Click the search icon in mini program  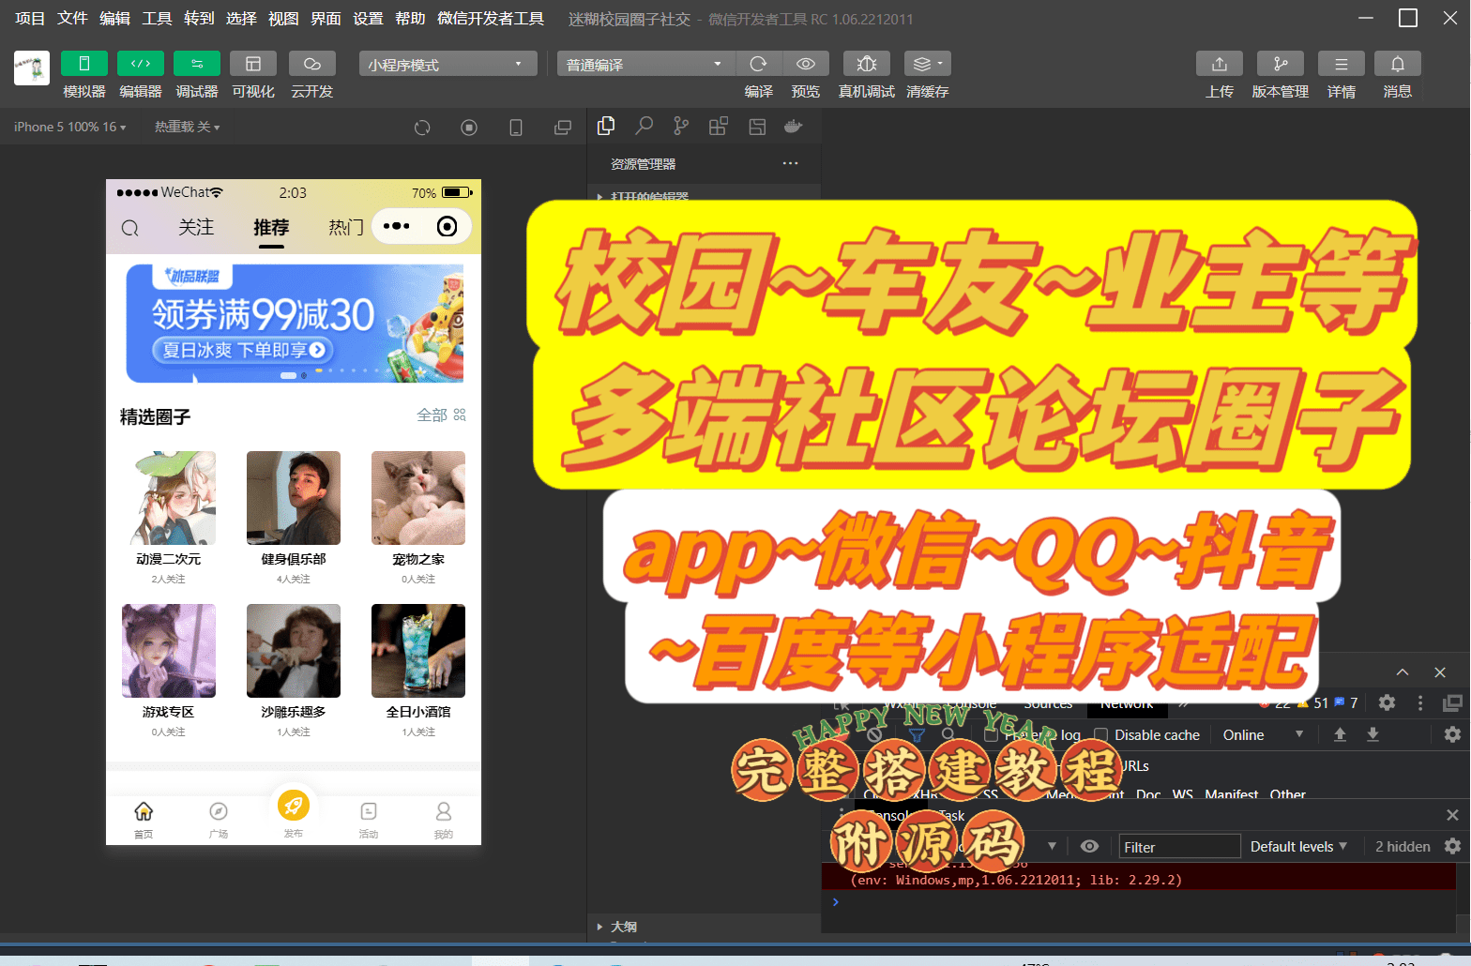pyautogui.click(x=130, y=228)
